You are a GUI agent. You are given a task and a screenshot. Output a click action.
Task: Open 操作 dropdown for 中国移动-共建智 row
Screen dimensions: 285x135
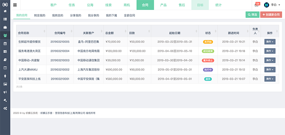(x=270, y=60)
